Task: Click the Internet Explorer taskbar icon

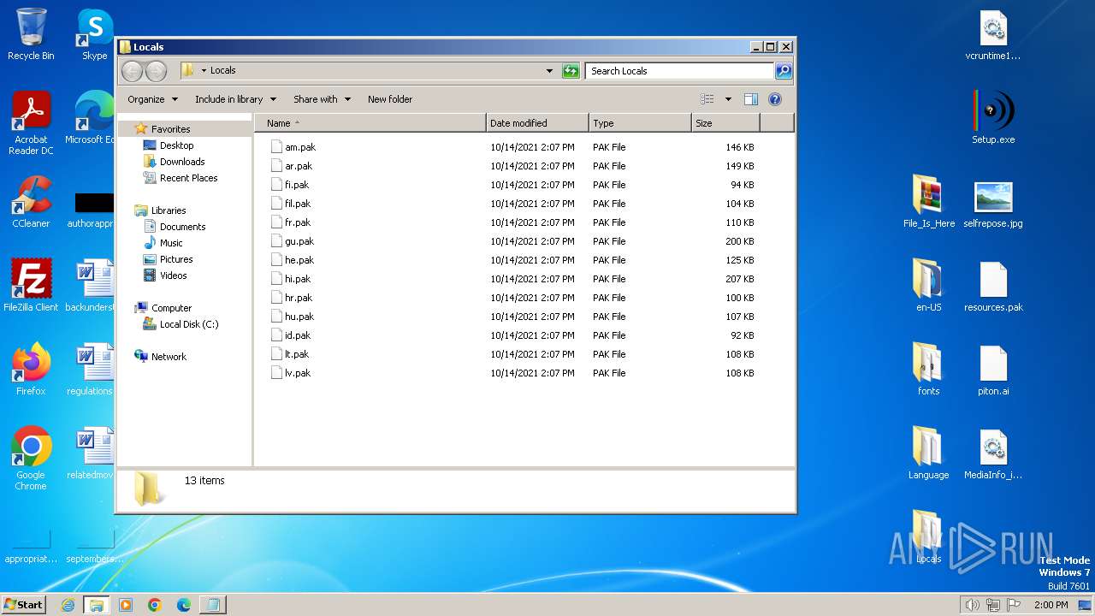Action: click(x=68, y=605)
